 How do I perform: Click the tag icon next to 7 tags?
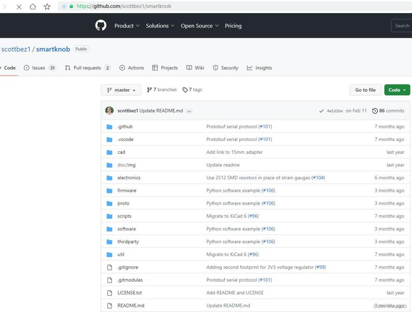[185, 90]
